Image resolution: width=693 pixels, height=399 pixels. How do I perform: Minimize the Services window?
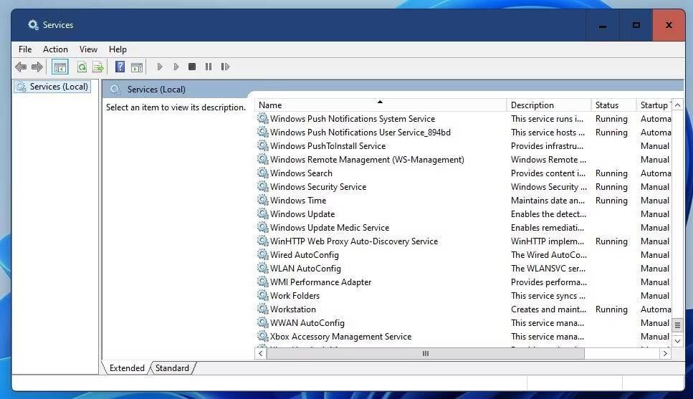pyautogui.click(x=603, y=25)
